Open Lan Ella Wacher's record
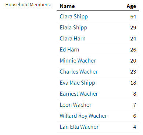The height and width of the screenshot is (135, 143). point(79,127)
